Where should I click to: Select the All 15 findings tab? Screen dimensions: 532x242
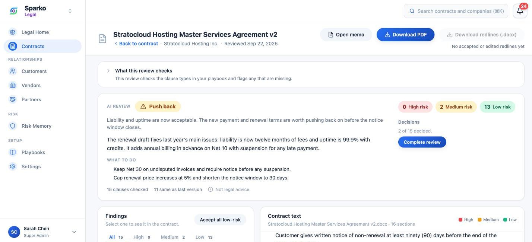pyautogui.click(x=116, y=237)
